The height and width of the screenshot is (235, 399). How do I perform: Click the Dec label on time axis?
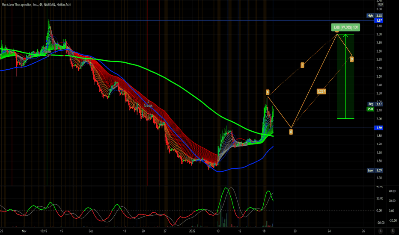pyautogui.click(x=91, y=231)
